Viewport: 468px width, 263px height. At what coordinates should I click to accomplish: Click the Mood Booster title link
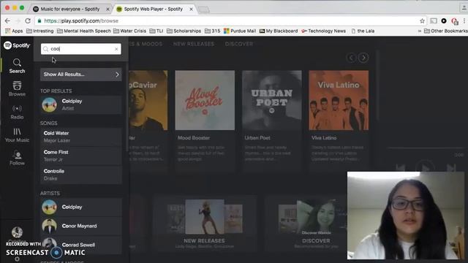tap(194, 138)
